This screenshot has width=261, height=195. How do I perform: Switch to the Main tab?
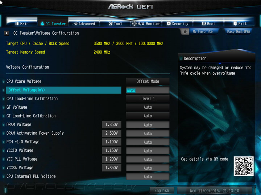(x=22, y=24)
